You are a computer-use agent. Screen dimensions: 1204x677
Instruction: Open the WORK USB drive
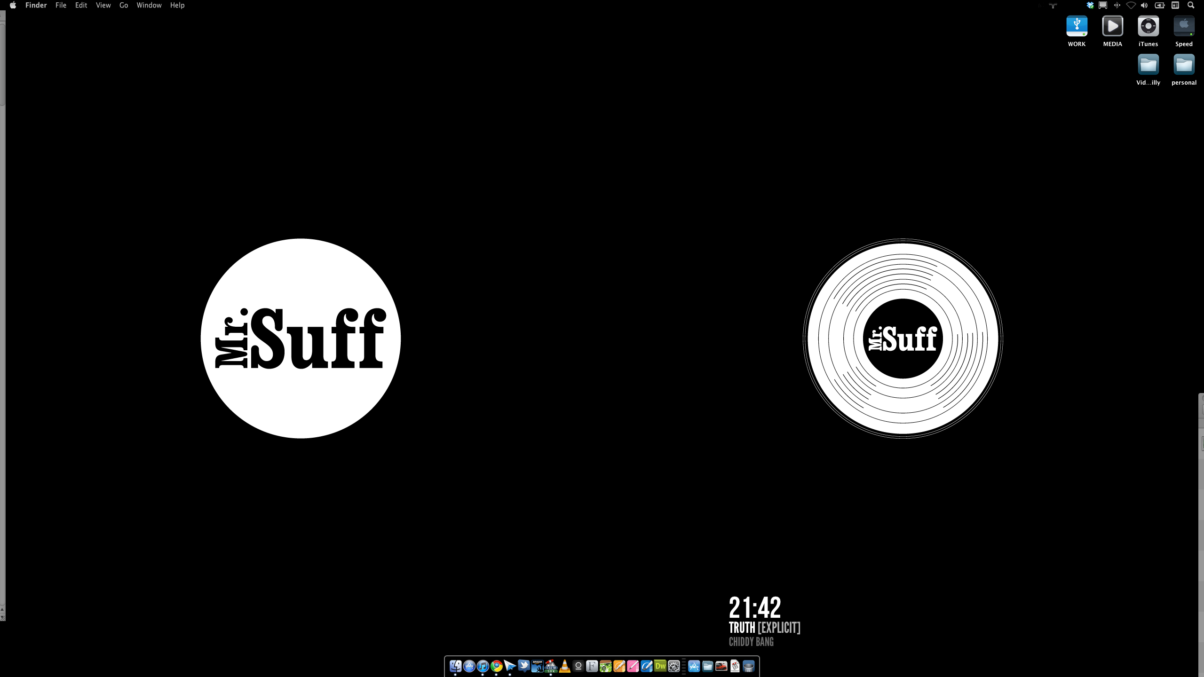1077,27
